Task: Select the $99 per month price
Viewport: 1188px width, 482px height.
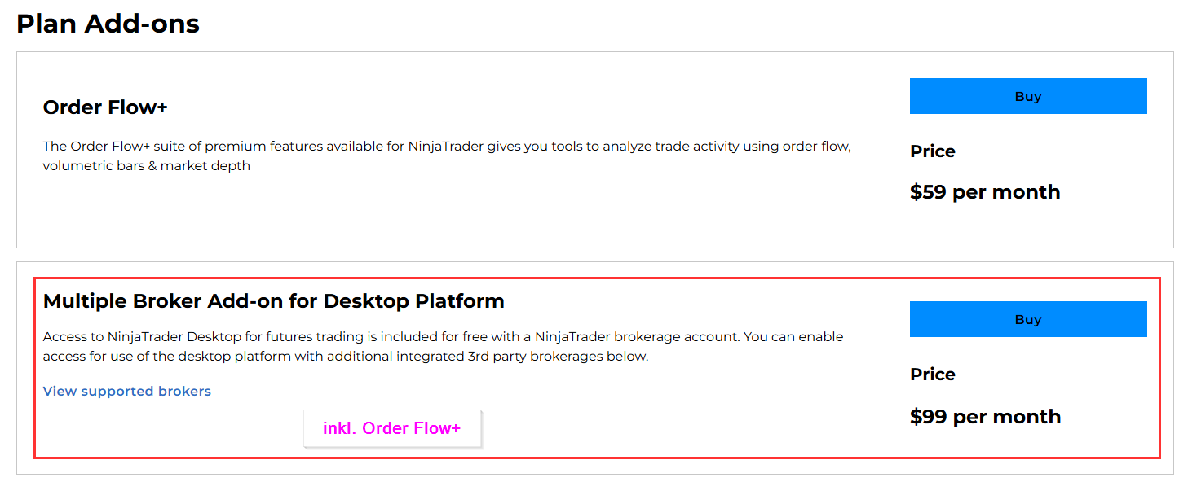Action: point(985,417)
